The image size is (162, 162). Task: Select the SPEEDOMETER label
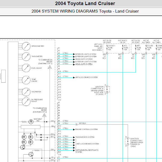[37, 46]
